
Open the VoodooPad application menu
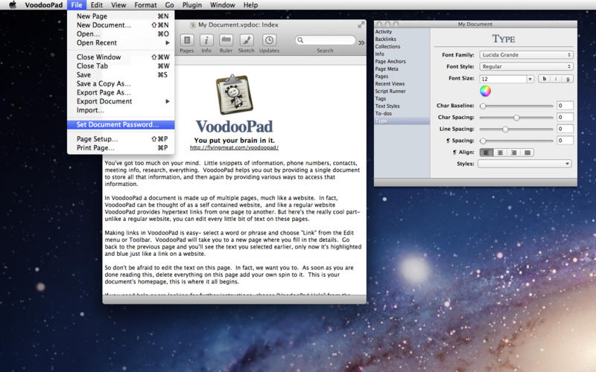[x=44, y=5]
